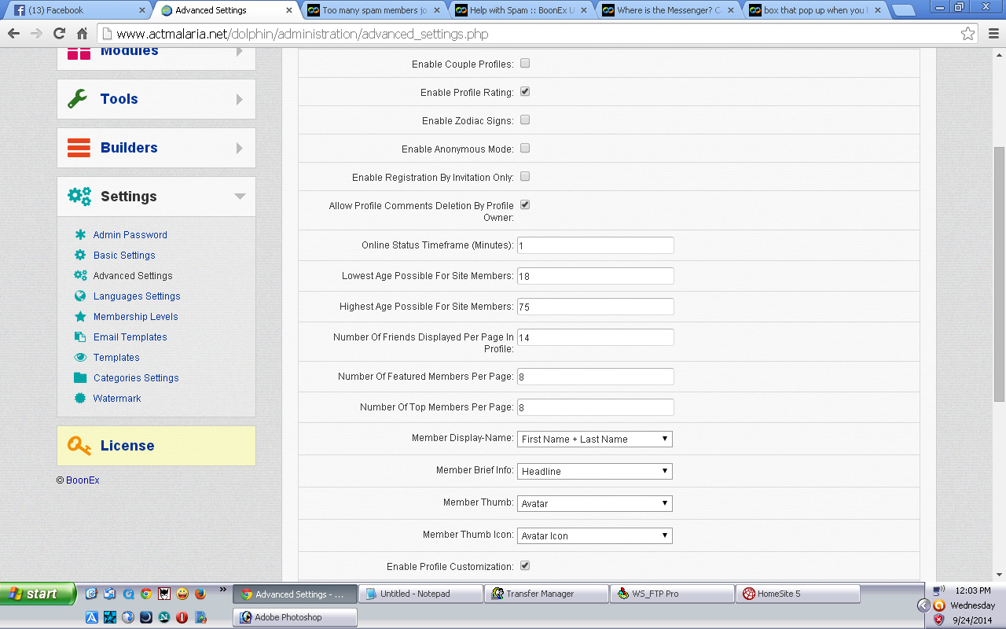Expand the Tools menu arrow
Screen dimensions: 1006x629
[x=240, y=99]
